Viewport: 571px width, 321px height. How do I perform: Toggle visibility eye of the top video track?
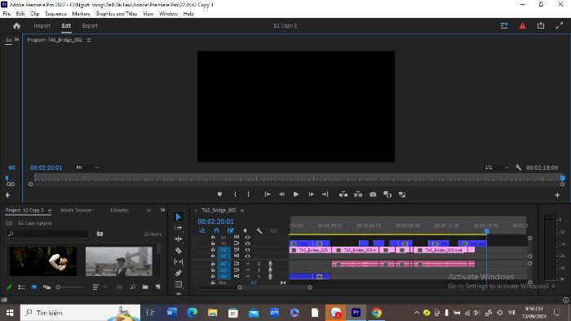[x=248, y=237]
